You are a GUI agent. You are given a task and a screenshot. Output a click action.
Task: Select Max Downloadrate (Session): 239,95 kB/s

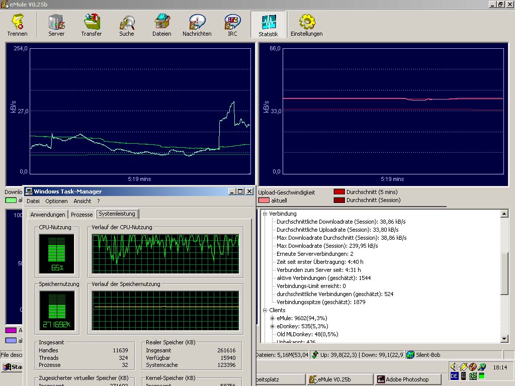(327, 246)
